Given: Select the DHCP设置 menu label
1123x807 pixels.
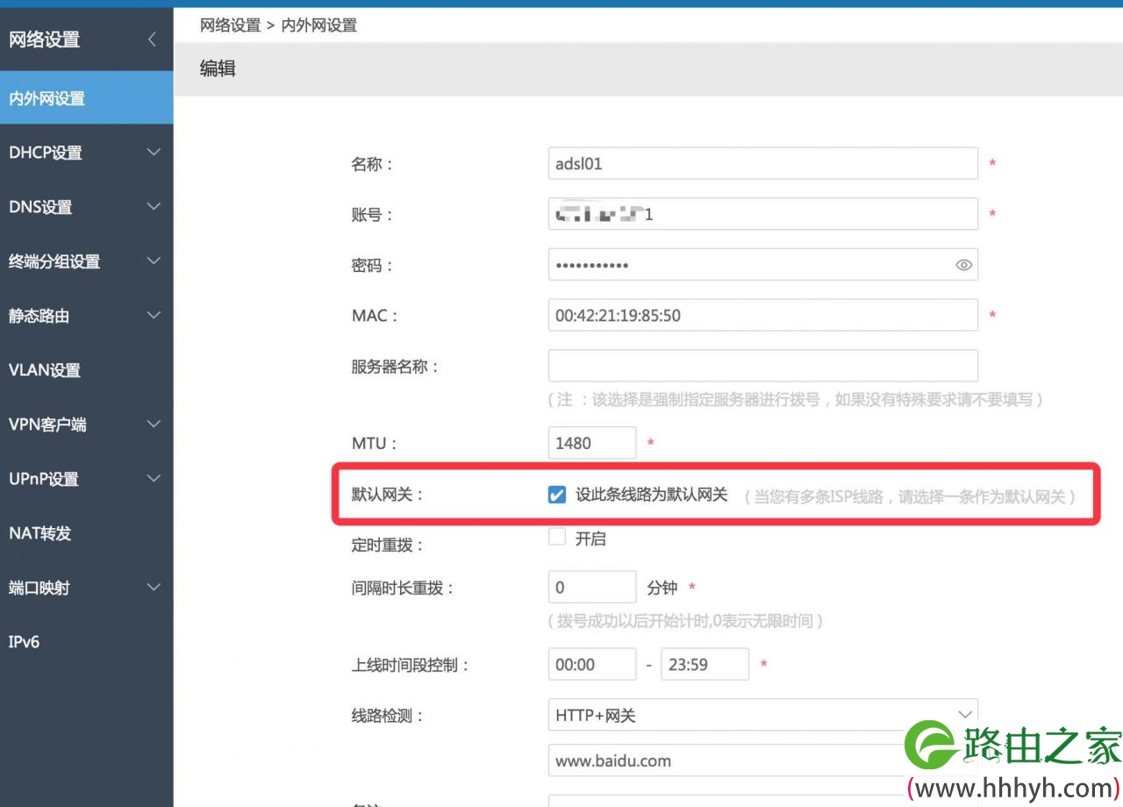Looking at the screenshot, I should (x=46, y=153).
